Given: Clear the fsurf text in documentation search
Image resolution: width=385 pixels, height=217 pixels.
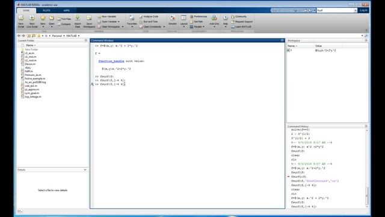Looking at the screenshot, I should pos(356,10).
